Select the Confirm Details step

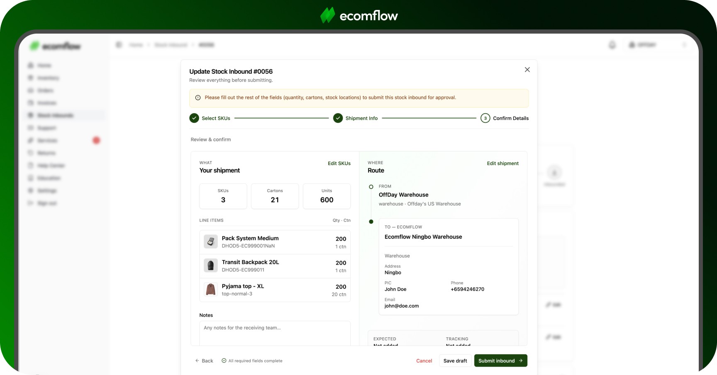tap(505, 118)
